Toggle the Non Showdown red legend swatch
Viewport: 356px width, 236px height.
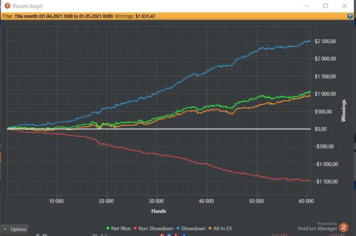[135, 228]
